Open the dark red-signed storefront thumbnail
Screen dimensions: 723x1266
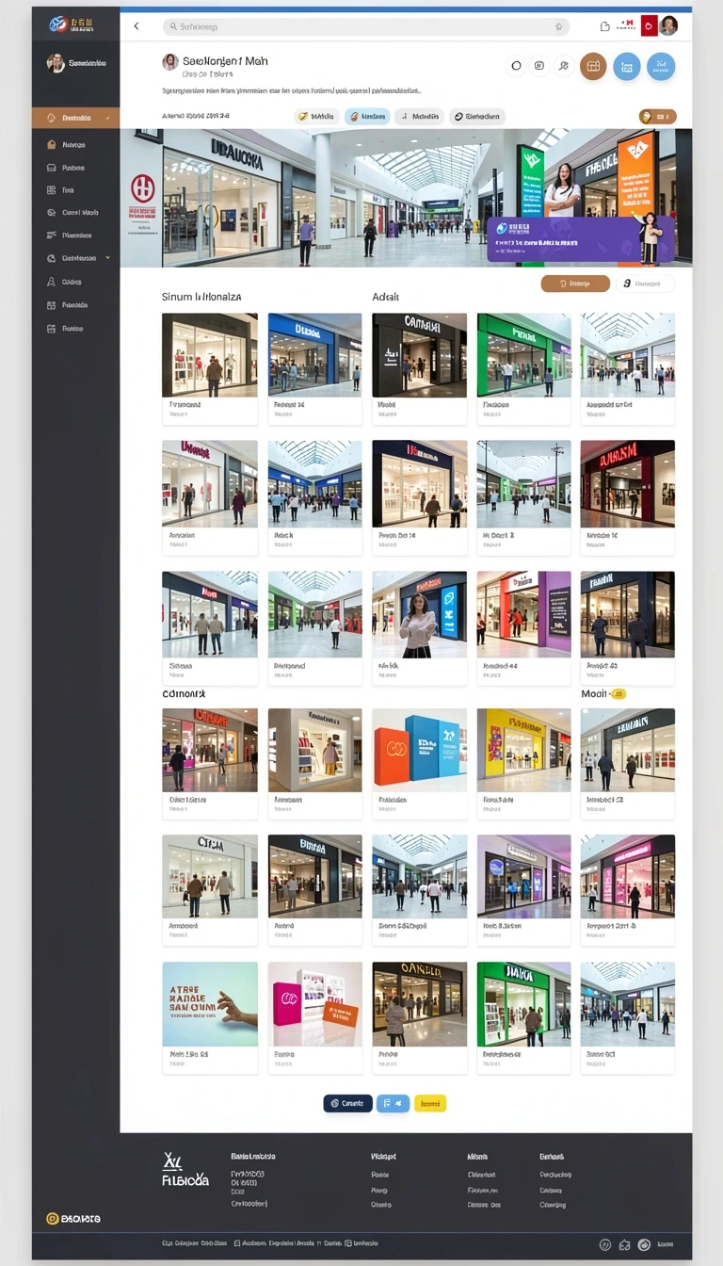point(627,483)
